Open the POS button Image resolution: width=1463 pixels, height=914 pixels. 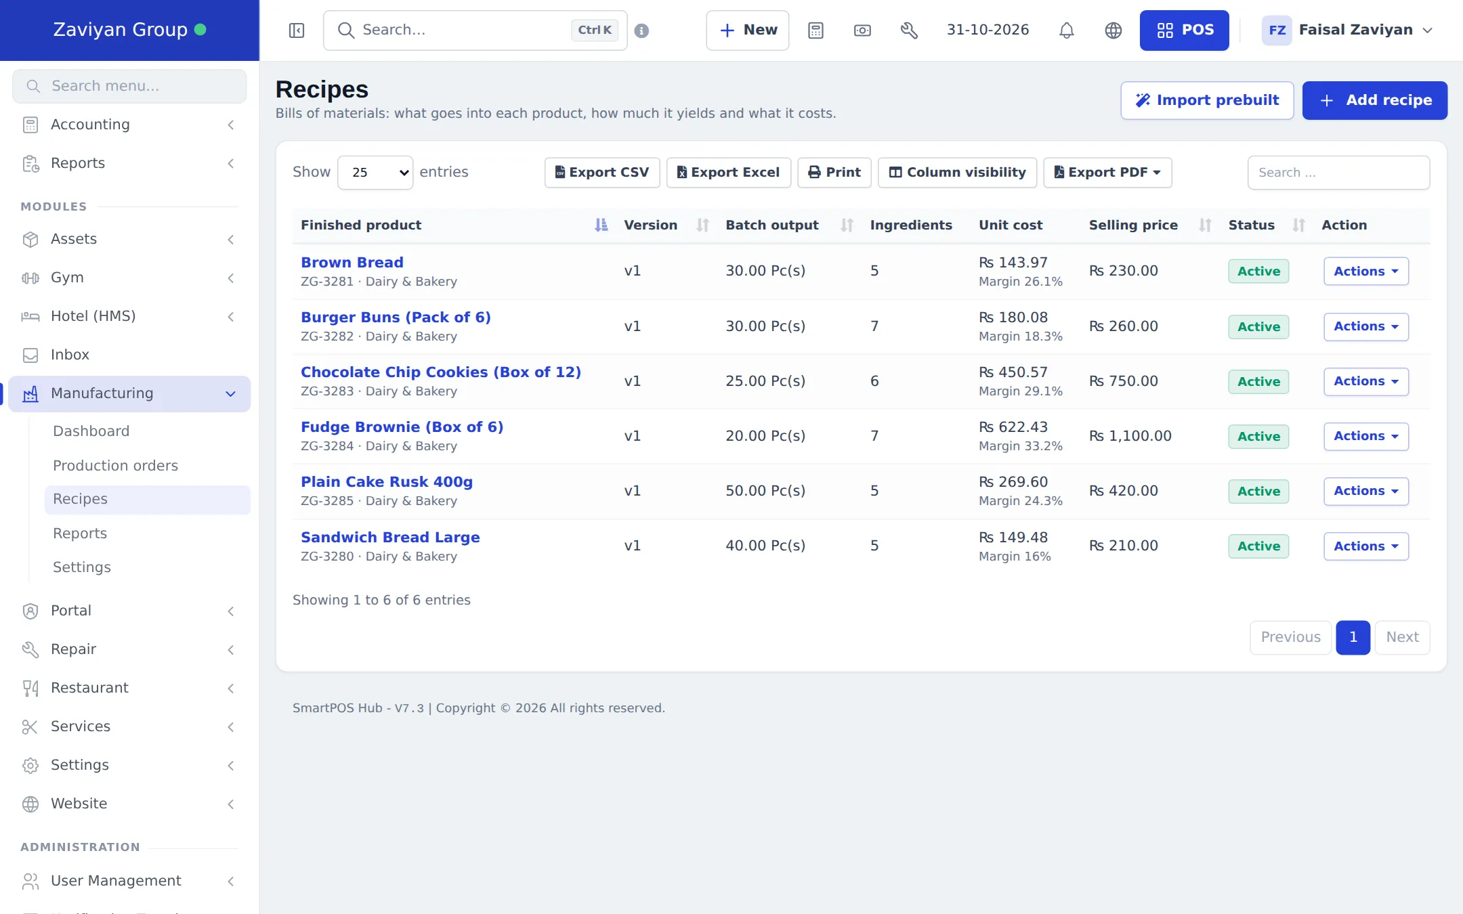point(1184,30)
